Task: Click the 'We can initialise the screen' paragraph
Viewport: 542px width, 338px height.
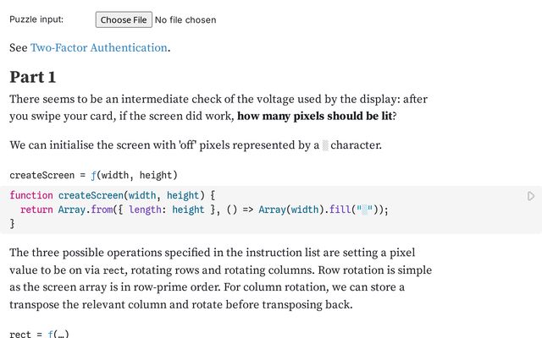Action: [x=196, y=145]
